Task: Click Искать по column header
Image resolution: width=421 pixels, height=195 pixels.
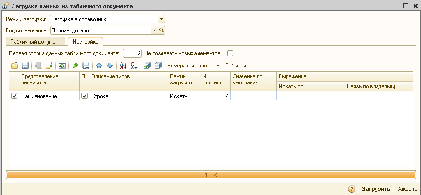Action: 310,86
